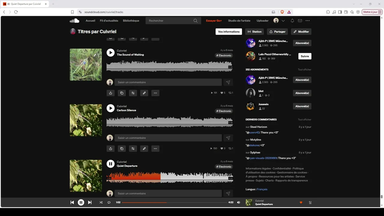
Task: Open browser extensions puzzle icon
Action: pyautogui.click(x=328, y=12)
